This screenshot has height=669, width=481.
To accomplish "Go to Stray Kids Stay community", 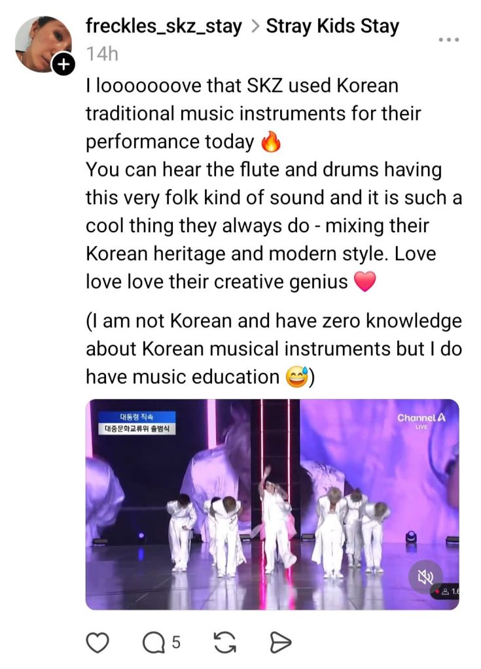I will (332, 26).
